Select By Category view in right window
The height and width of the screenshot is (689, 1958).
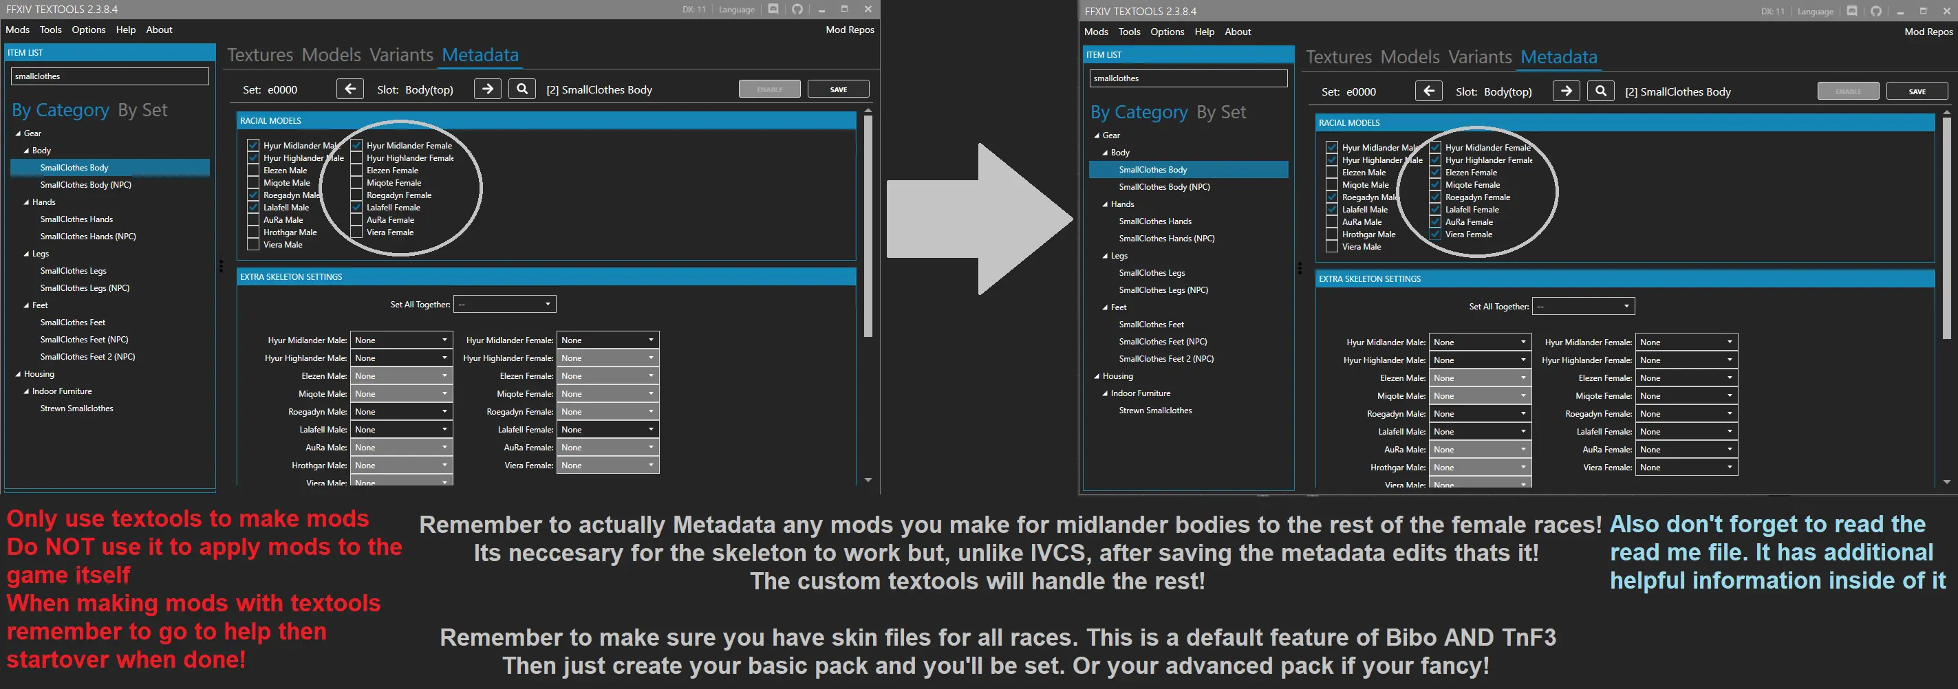coord(1139,113)
